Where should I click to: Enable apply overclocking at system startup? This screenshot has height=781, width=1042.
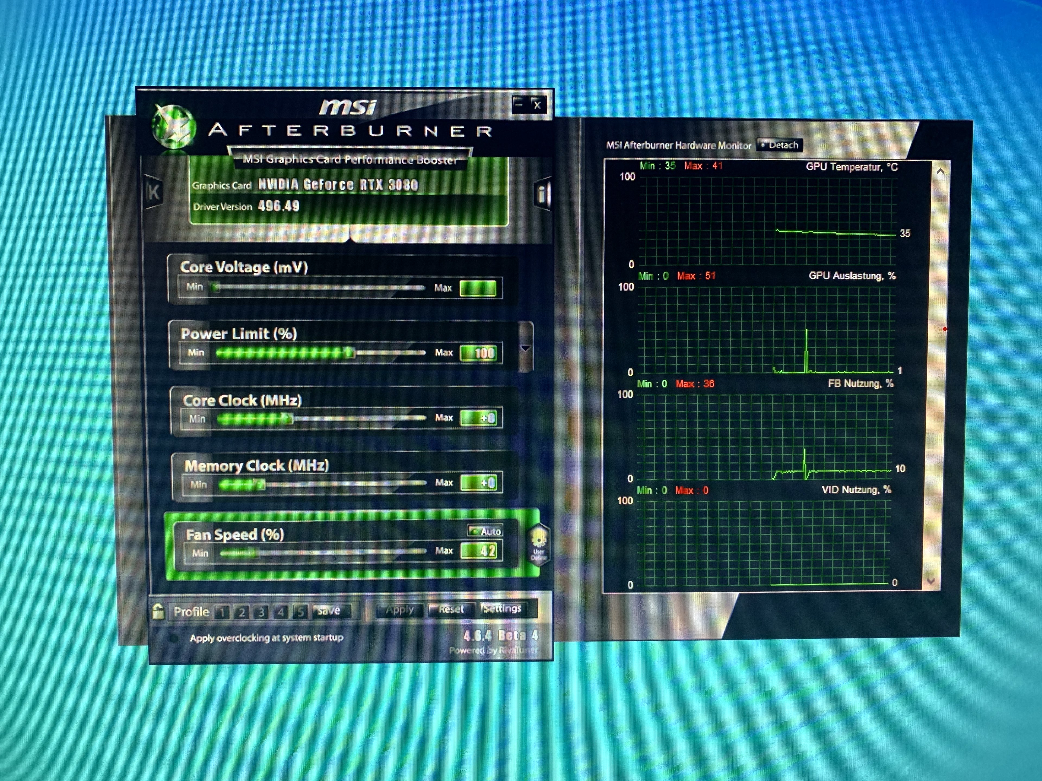pos(174,638)
